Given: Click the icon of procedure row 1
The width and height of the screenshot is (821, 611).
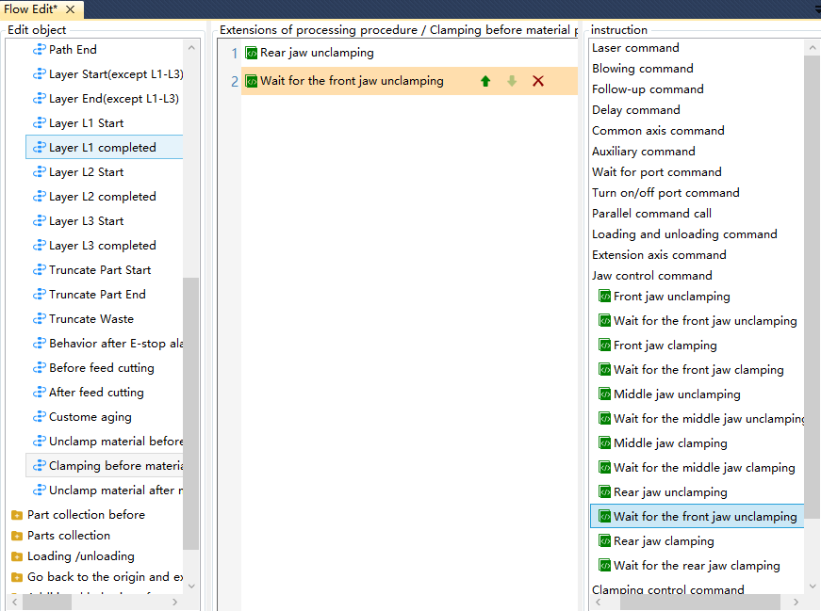Looking at the screenshot, I should tap(252, 53).
